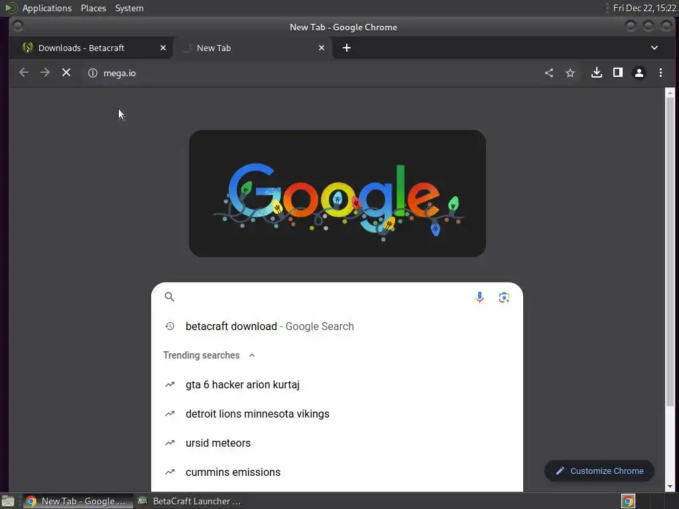
Task: Close the Downloads - Betacraft tab
Action: (x=163, y=48)
